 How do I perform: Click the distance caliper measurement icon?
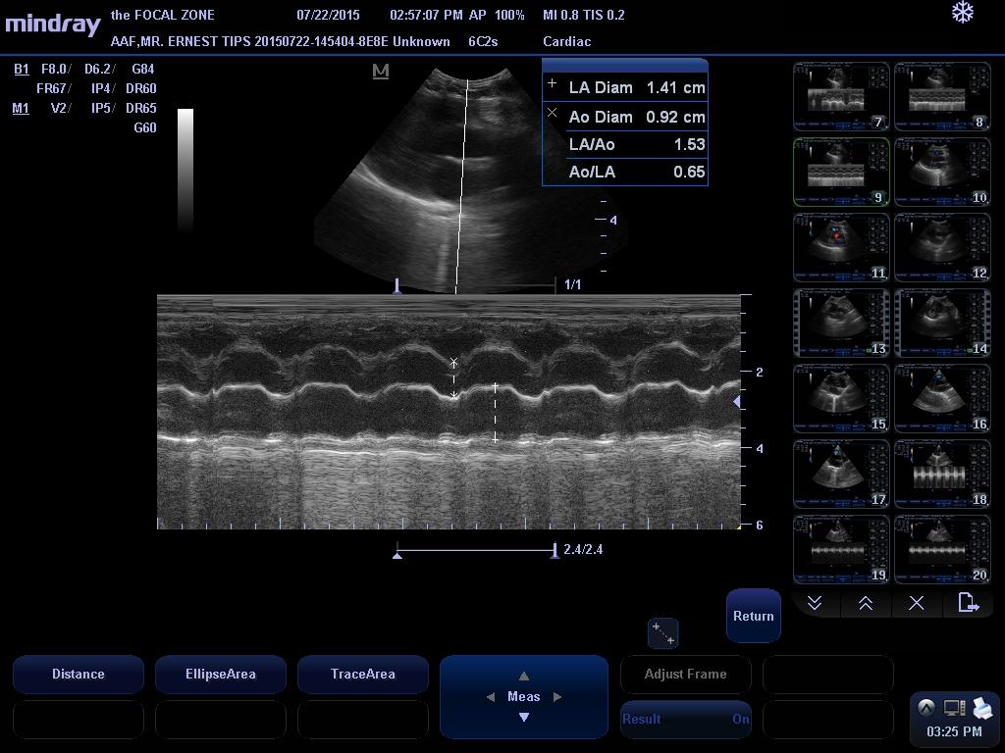pyautogui.click(x=662, y=633)
